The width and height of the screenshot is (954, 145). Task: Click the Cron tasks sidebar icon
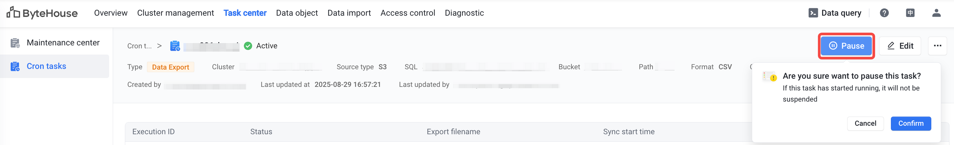click(15, 66)
